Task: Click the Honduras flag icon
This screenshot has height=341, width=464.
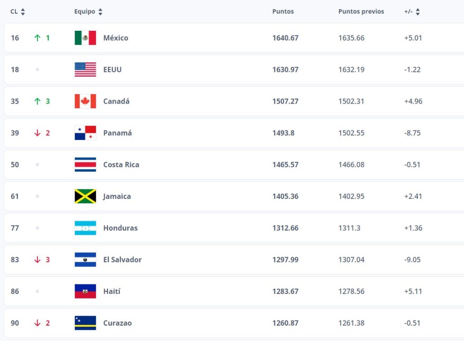Action: (85, 228)
